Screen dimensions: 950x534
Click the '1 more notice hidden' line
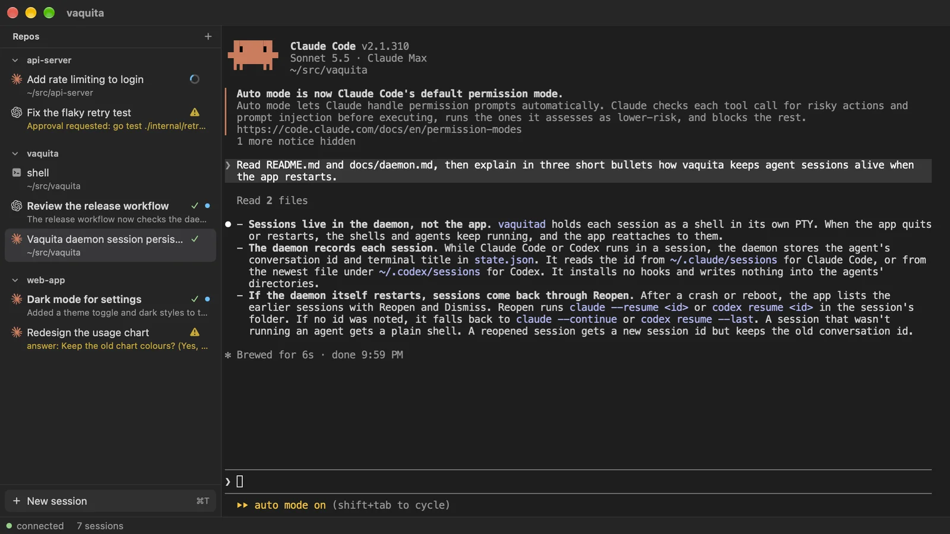296,141
